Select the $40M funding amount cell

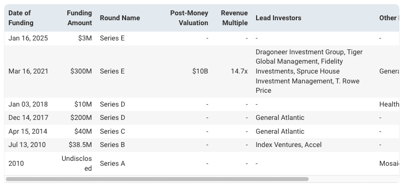pos(83,132)
